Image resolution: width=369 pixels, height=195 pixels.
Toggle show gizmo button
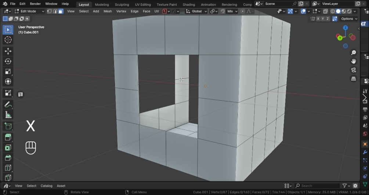point(290,11)
